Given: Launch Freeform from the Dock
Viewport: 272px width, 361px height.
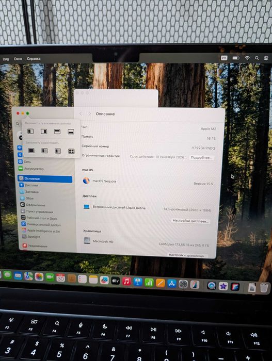Looking at the screenshot, I should click(x=104, y=280).
